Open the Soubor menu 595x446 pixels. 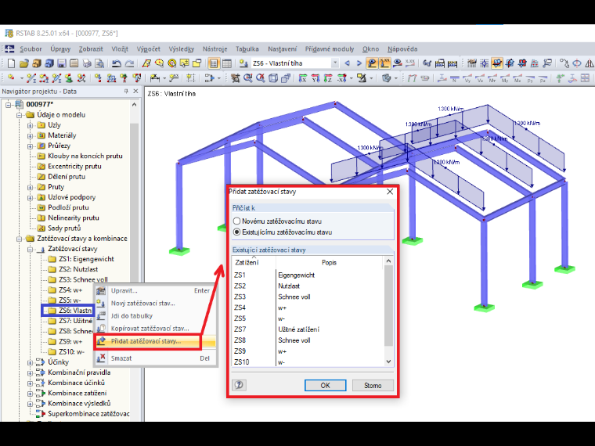(x=31, y=49)
